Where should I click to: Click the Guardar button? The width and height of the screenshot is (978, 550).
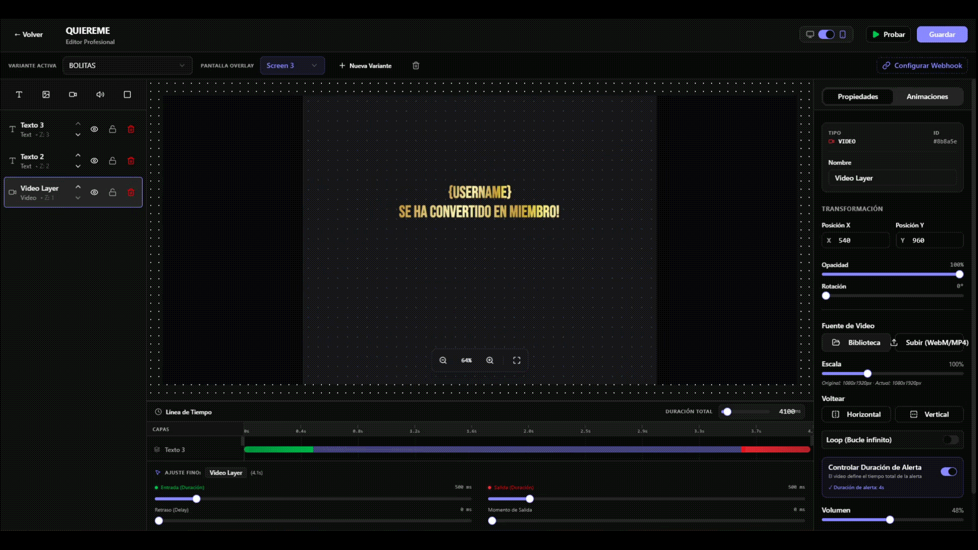tap(942, 35)
